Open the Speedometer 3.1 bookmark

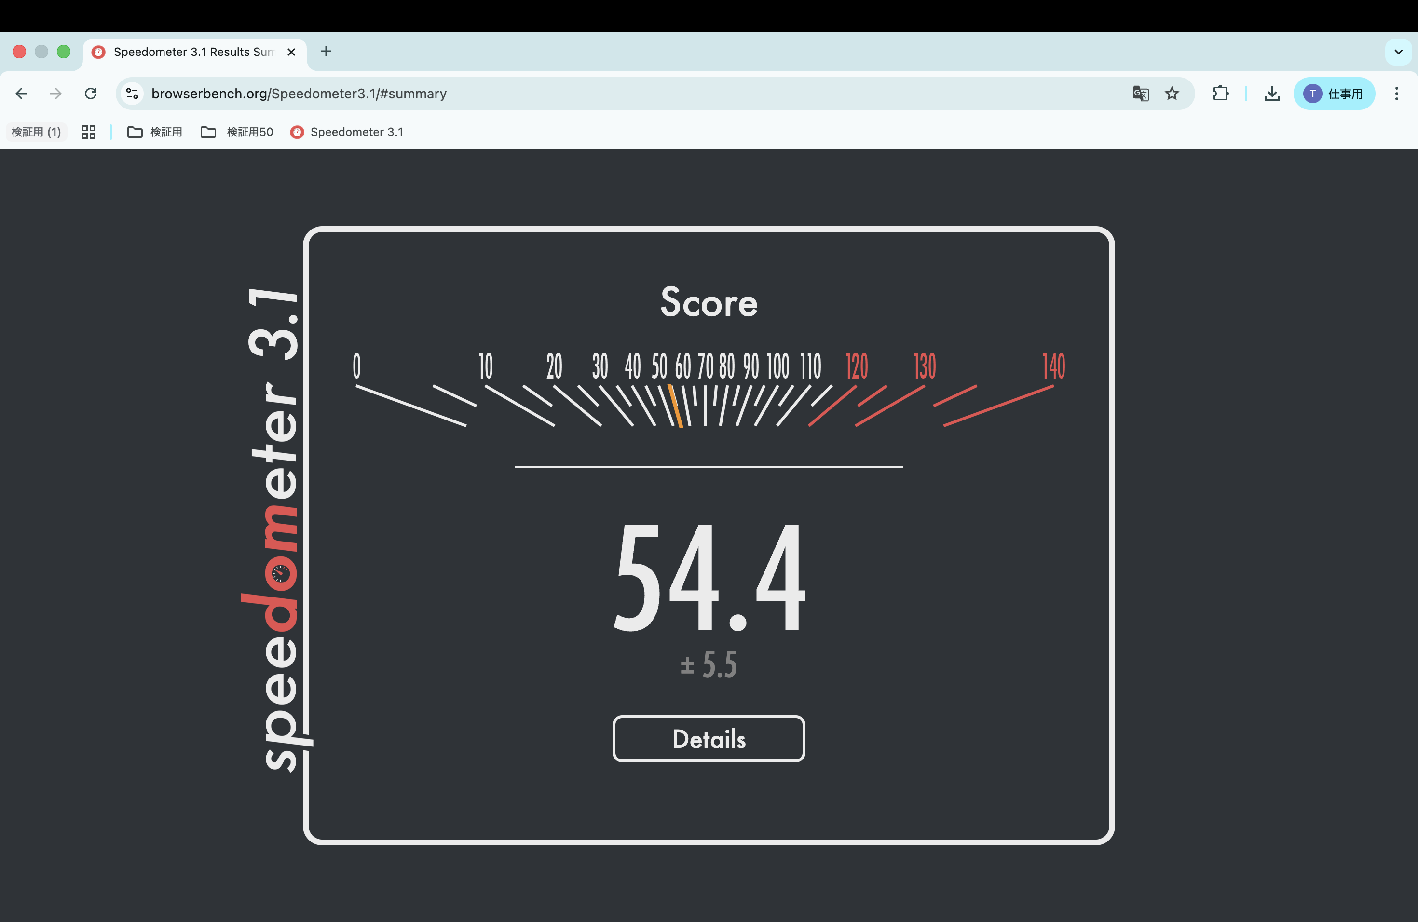pyautogui.click(x=347, y=132)
